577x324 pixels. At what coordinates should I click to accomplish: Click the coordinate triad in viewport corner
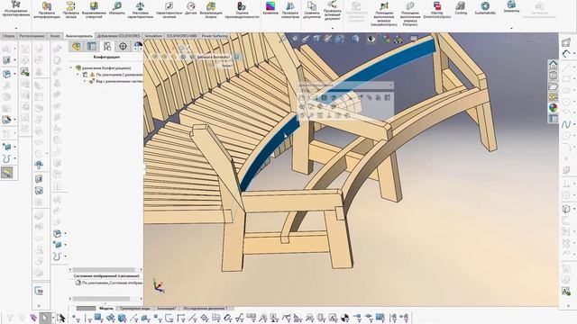(160, 286)
